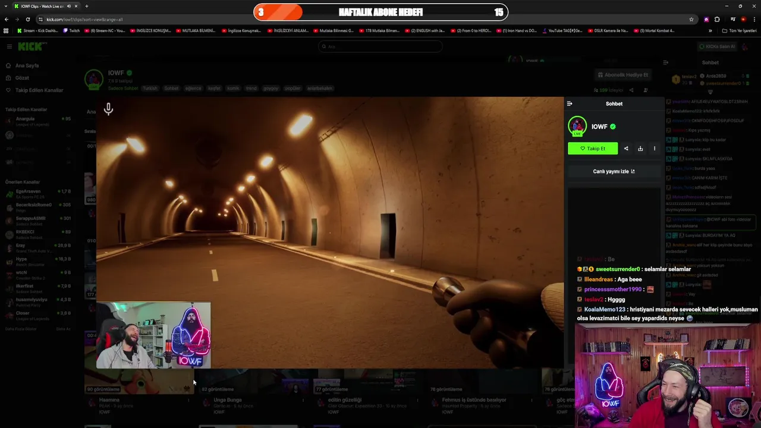Open the browser extensions puzzle icon
Screen dimensions: 761x428
tap(717, 19)
